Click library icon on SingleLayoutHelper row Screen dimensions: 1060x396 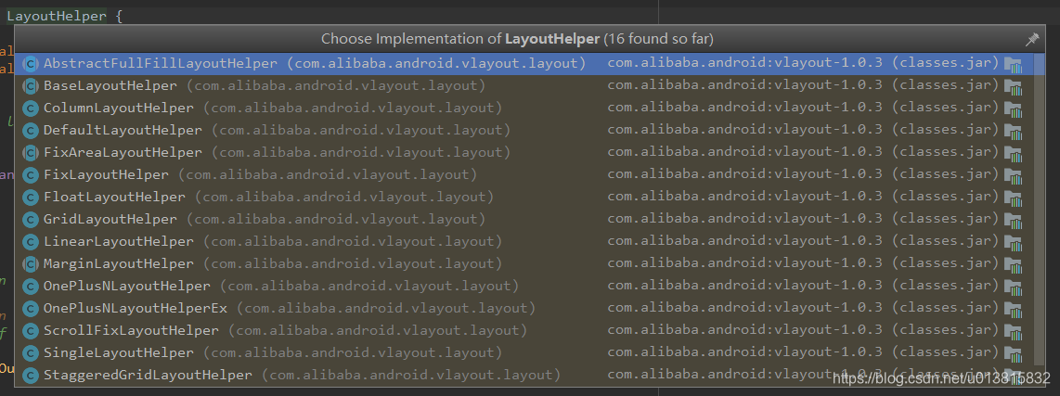[1013, 355]
